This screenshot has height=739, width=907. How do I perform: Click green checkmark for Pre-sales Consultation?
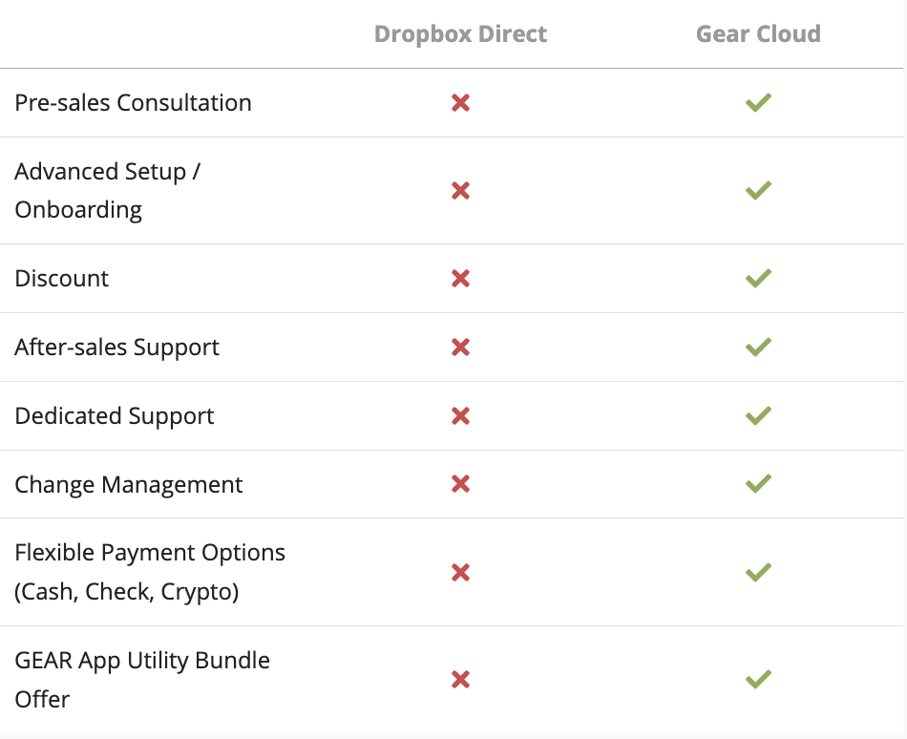click(x=758, y=102)
